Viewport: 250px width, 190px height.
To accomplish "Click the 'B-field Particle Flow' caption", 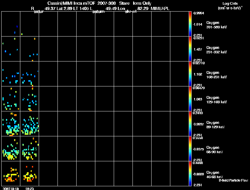I will (x=233, y=180).
